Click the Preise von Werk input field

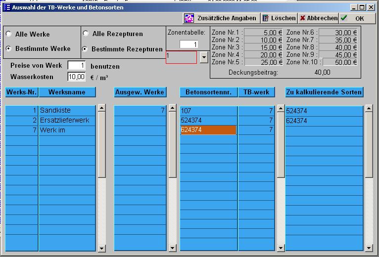click(76, 66)
